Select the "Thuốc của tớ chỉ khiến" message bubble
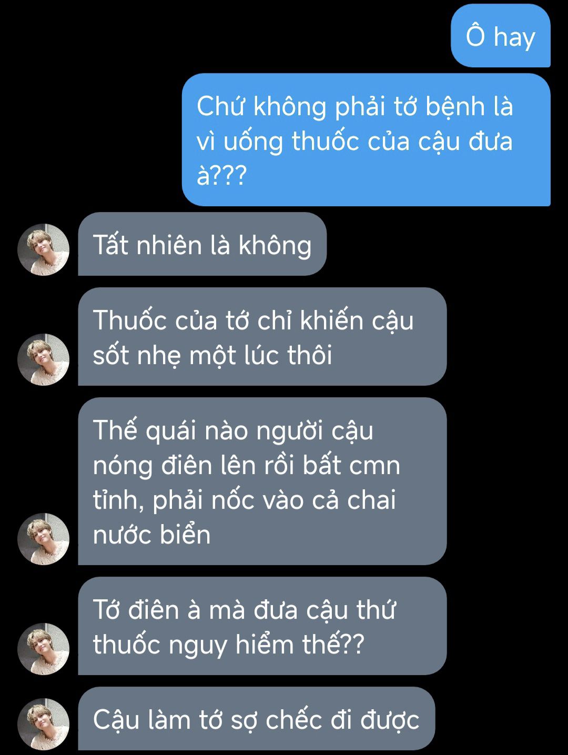 pos(262,337)
